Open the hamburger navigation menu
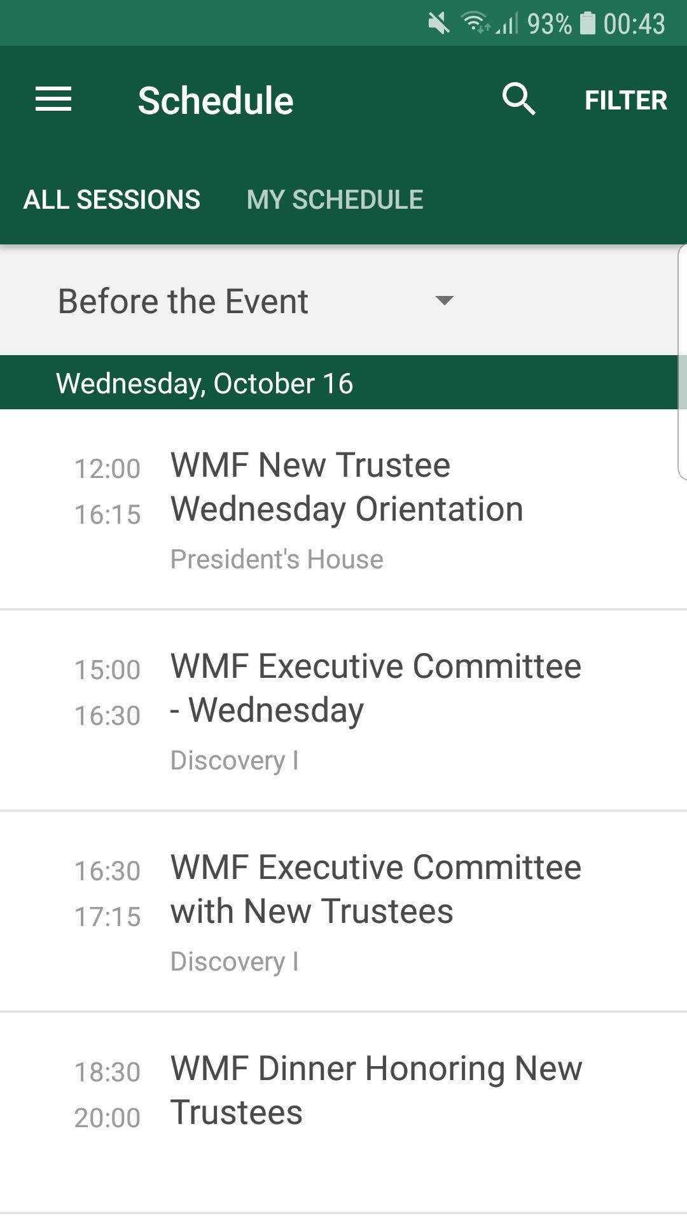The height and width of the screenshot is (1222, 687). click(x=53, y=100)
